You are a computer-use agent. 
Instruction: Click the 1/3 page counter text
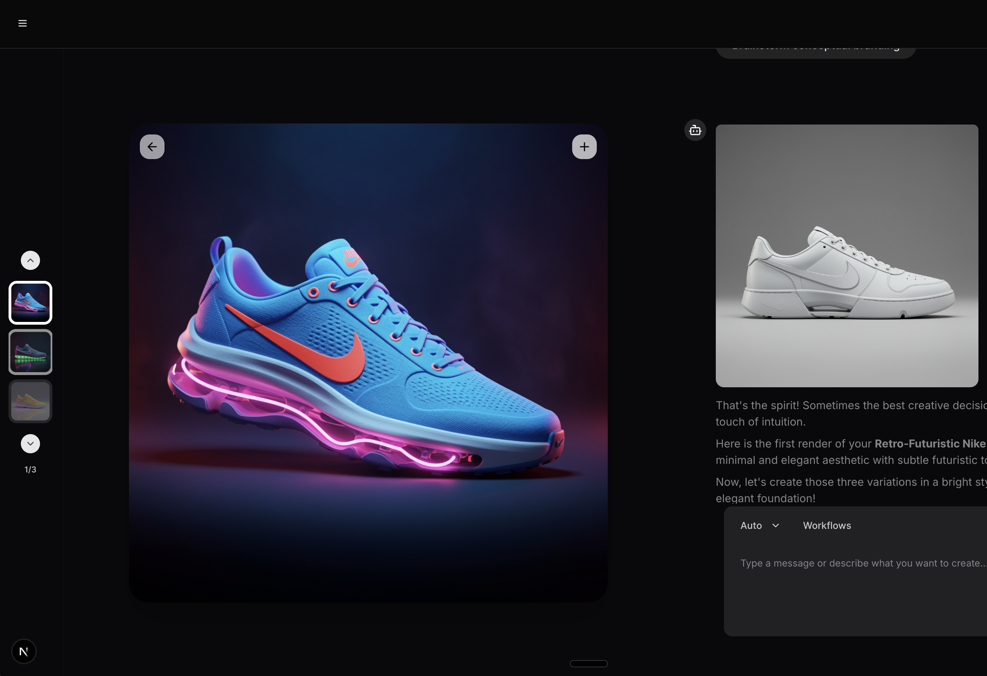pyautogui.click(x=30, y=469)
